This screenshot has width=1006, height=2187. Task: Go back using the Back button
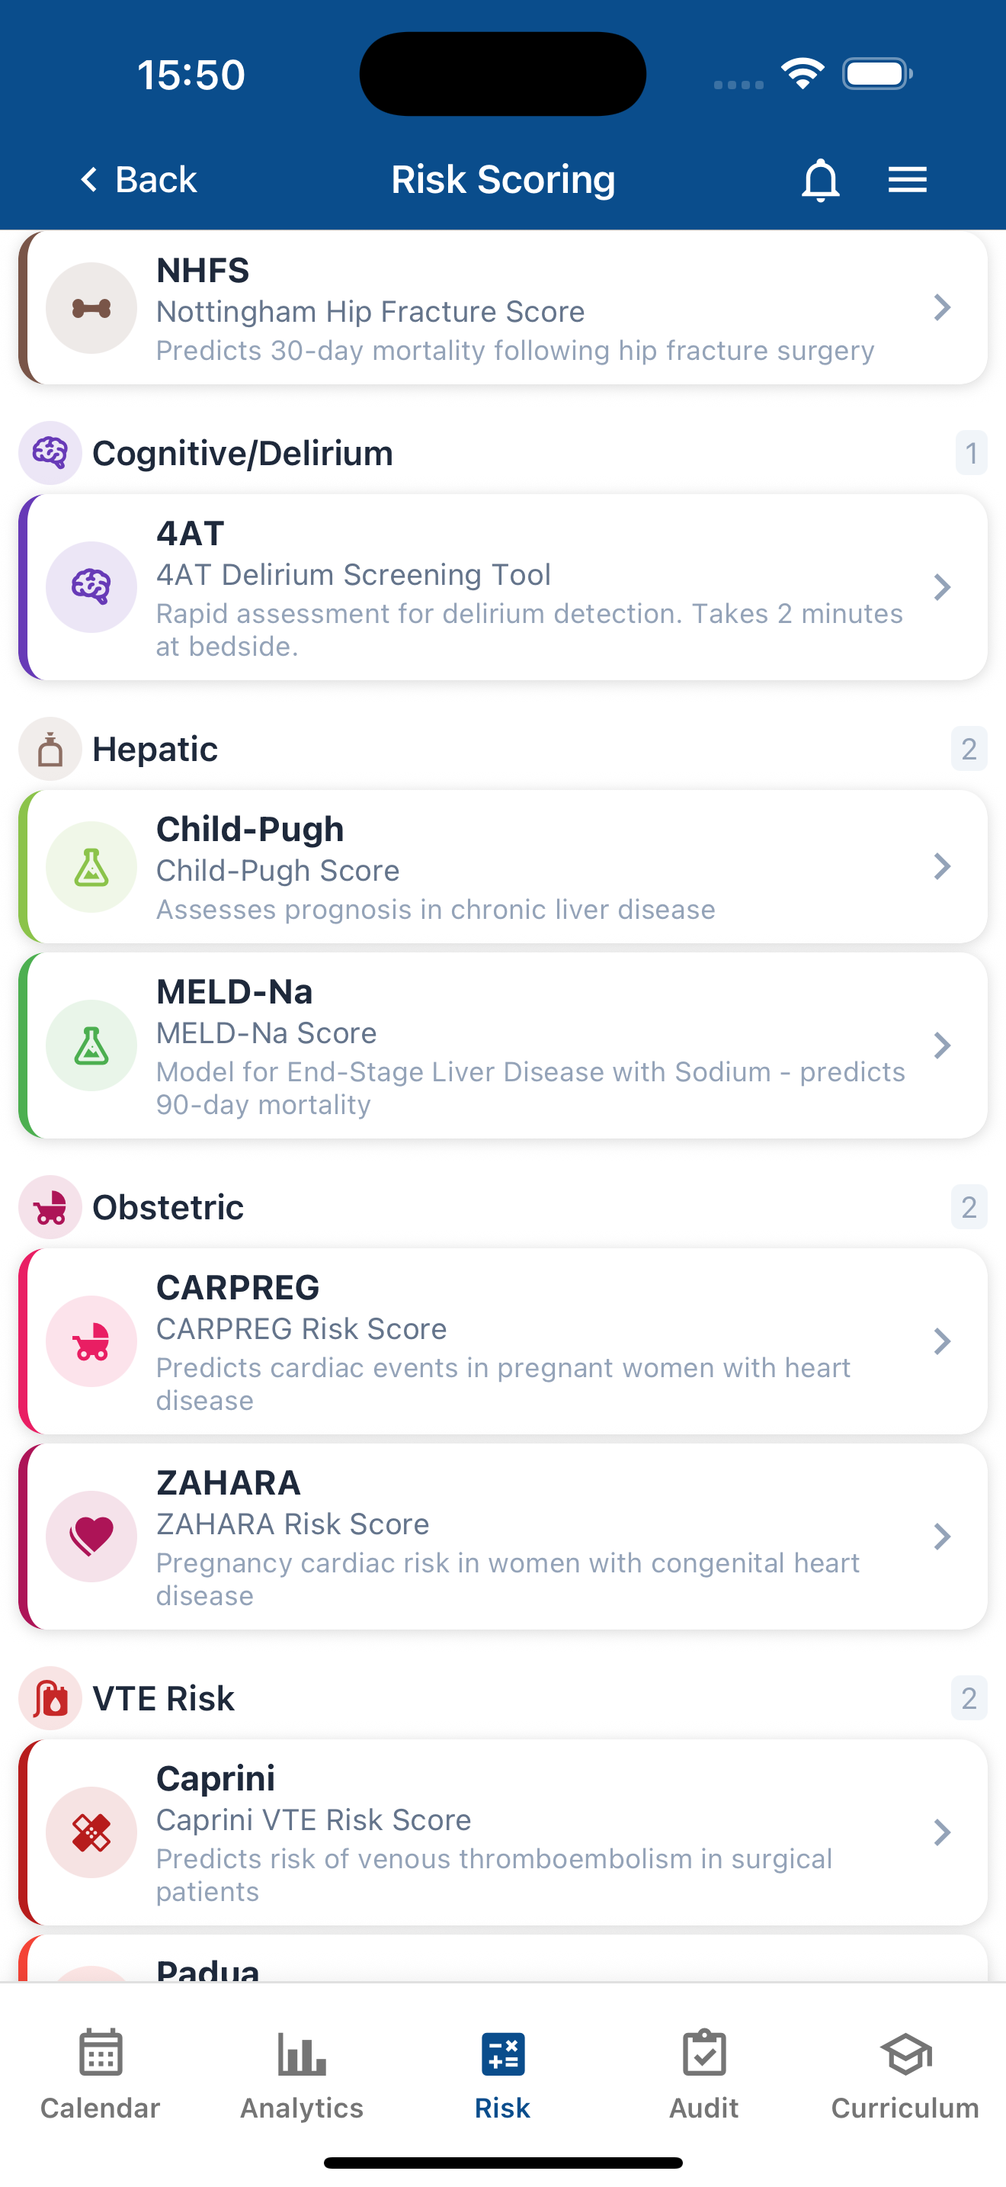[138, 179]
